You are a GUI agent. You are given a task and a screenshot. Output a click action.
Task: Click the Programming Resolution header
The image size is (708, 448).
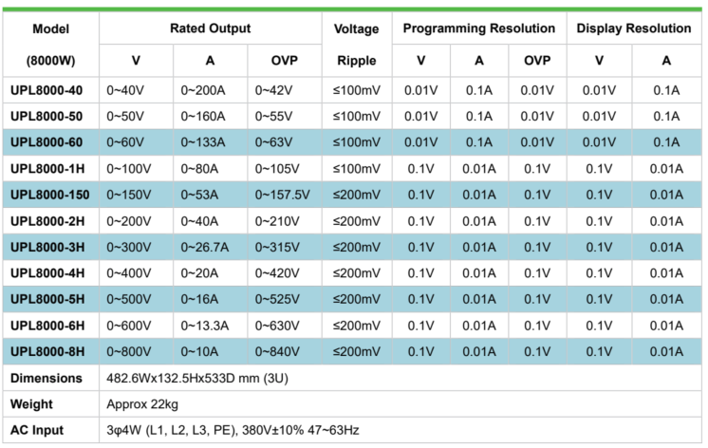click(x=478, y=28)
